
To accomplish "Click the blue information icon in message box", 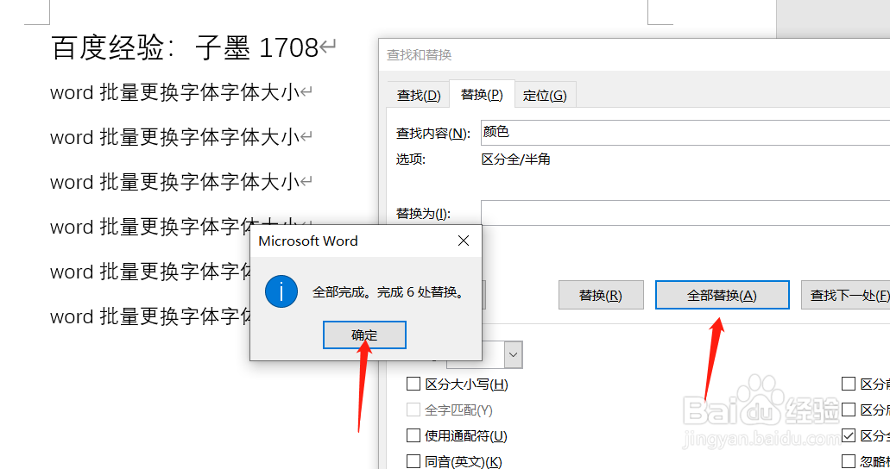I will tap(281, 291).
